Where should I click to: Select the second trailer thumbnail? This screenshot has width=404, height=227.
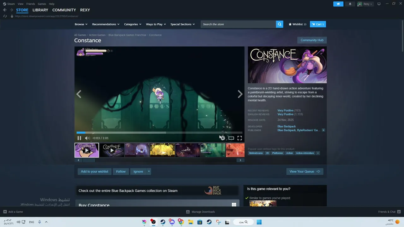pos(112,150)
